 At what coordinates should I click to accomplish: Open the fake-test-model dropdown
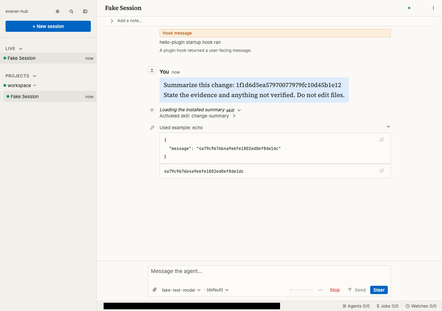[x=181, y=290]
